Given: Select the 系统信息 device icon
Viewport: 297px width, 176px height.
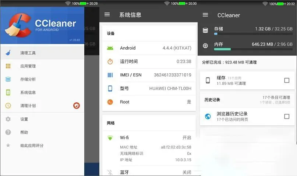Looking at the screenshot, I should [8, 92].
